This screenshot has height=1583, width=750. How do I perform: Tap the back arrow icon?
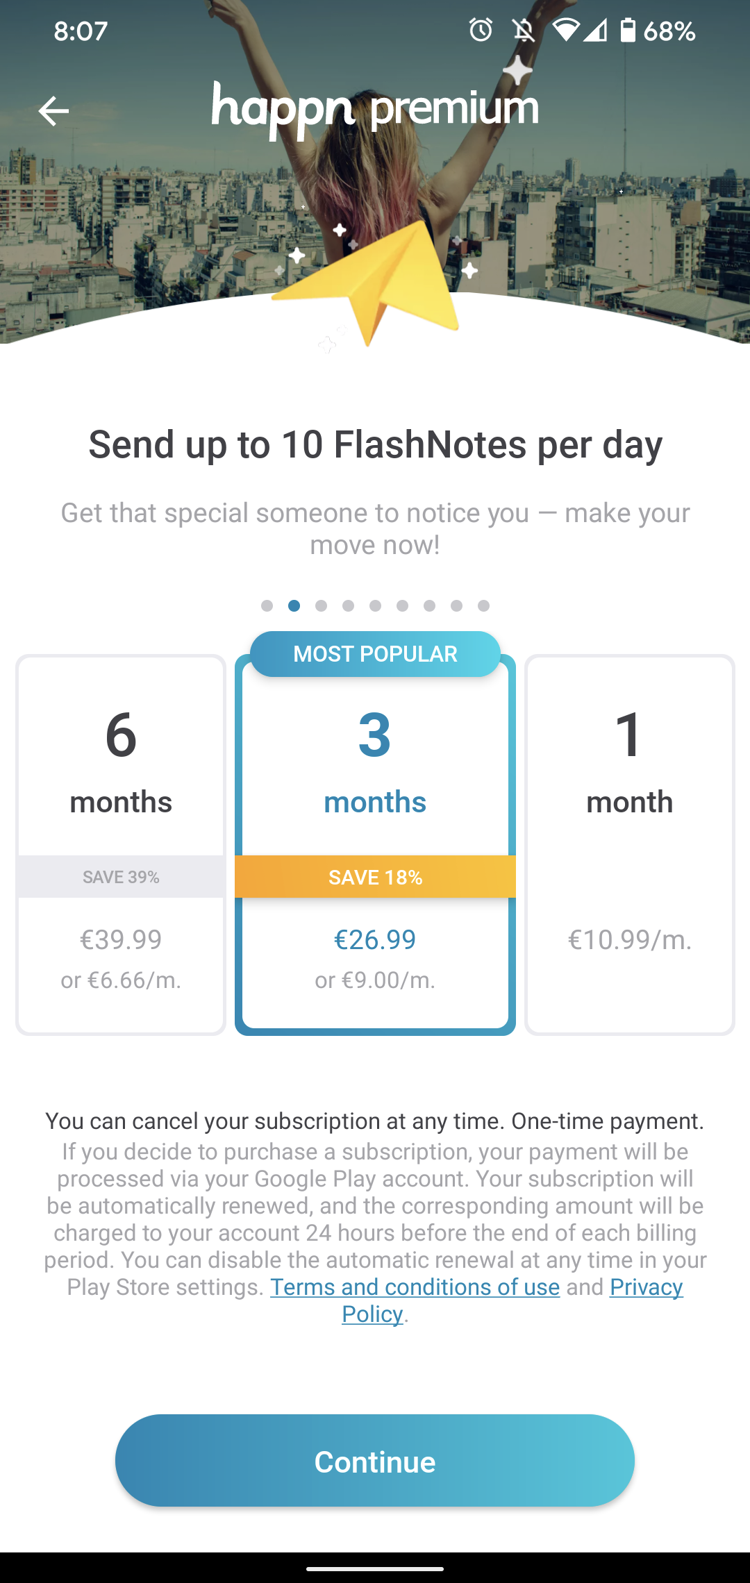pos(53,111)
